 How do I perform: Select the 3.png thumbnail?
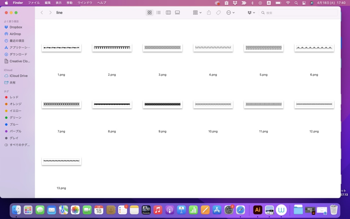pyautogui.click(x=162, y=48)
